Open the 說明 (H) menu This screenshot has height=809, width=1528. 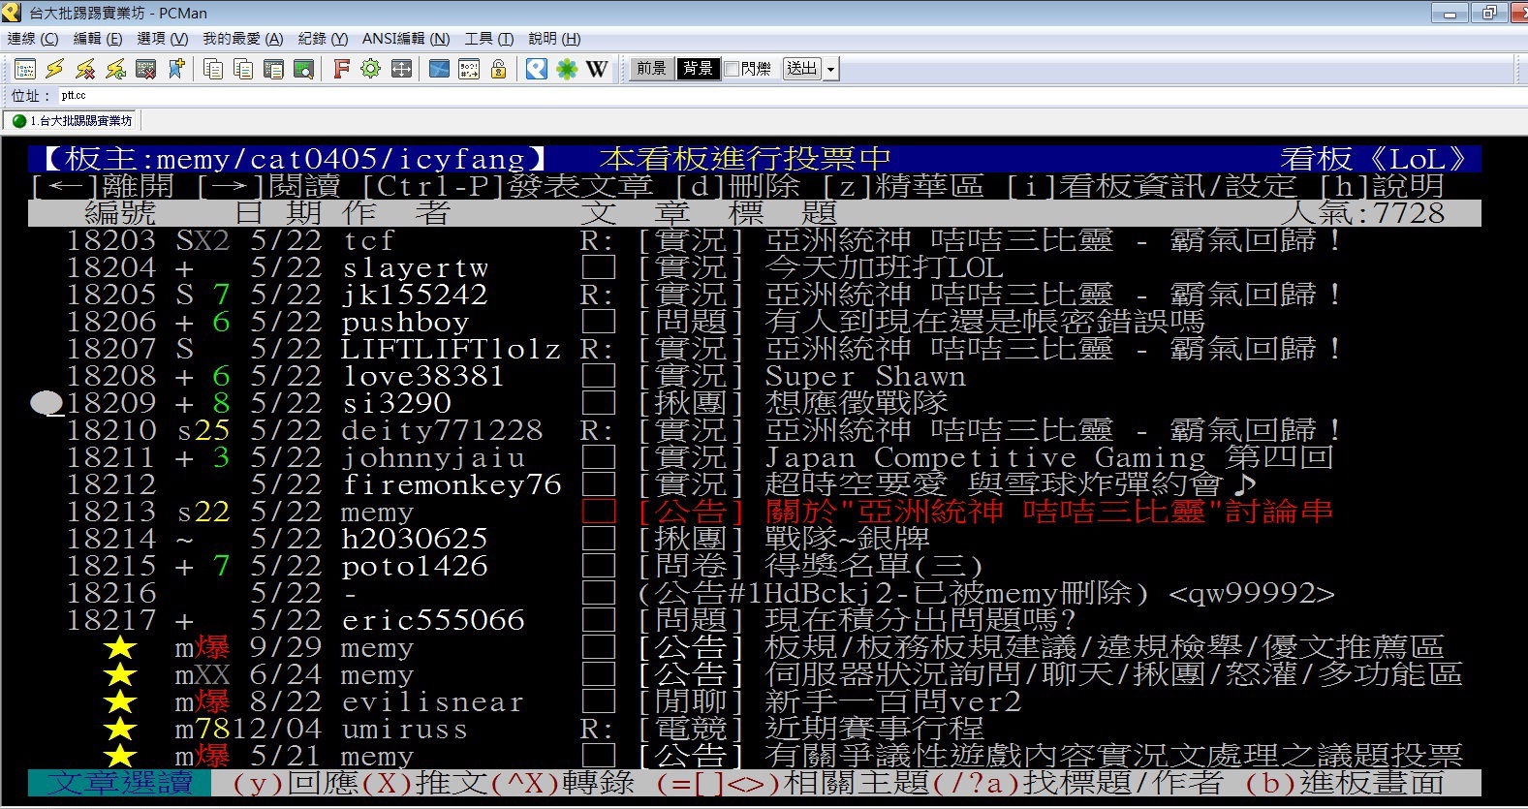(x=554, y=39)
